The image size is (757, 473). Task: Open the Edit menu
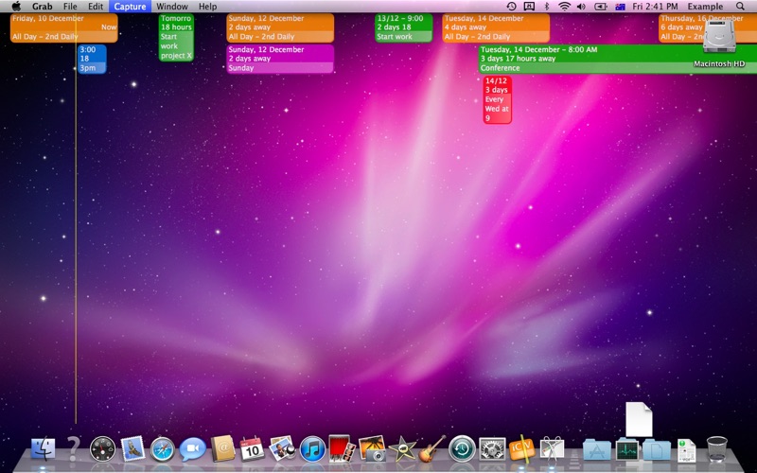point(96,7)
